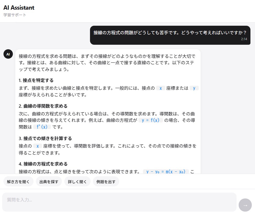255x214 pixels.
Task: Click the AI avatar icon
Action: pos(8,54)
